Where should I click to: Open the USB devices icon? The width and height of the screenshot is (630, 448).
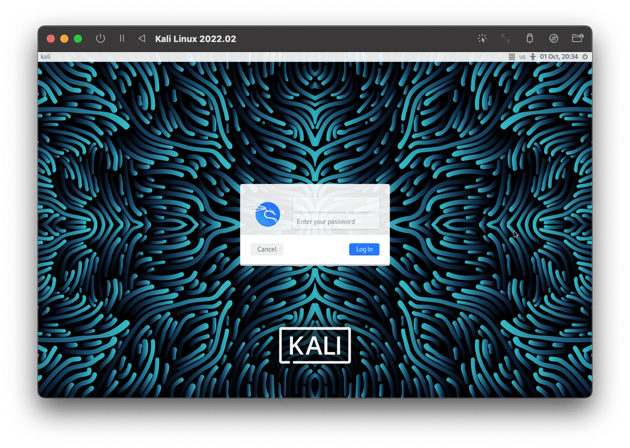click(x=529, y=38)
